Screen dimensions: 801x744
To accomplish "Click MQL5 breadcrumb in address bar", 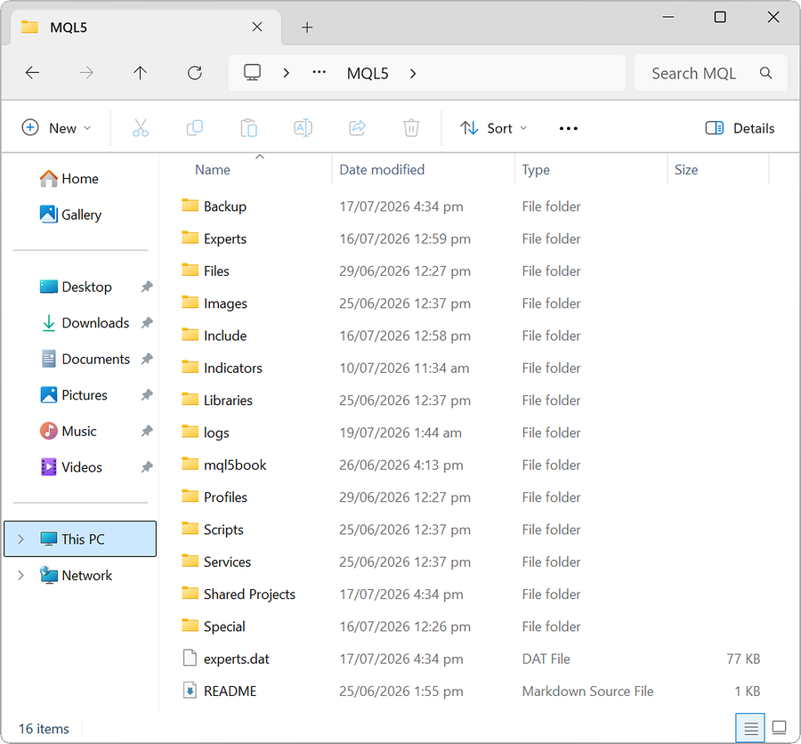I will (x=368, y=74).
